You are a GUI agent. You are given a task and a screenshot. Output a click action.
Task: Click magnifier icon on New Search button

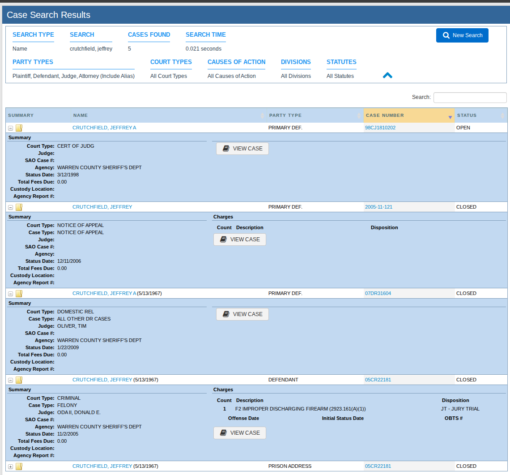tap(446, 35)
